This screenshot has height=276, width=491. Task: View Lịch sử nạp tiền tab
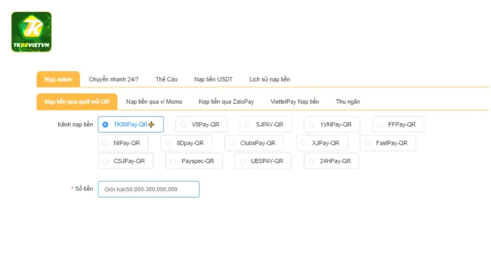(269, 79)
